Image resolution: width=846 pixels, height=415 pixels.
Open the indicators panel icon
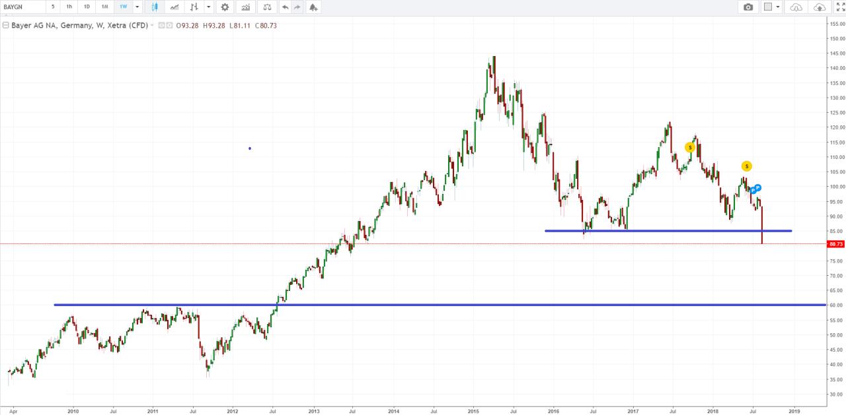click(x=246, y=7)
